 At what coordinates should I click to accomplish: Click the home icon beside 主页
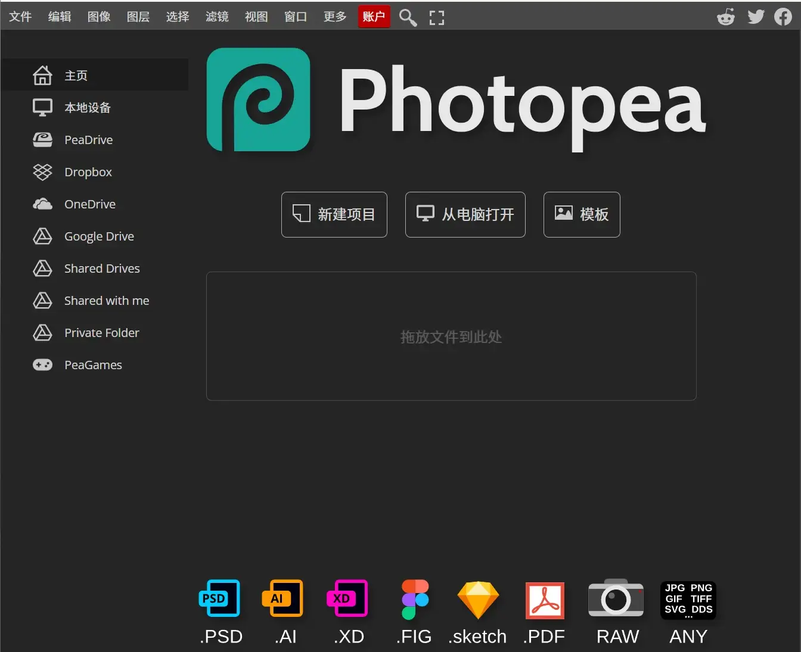click(42, 75)
